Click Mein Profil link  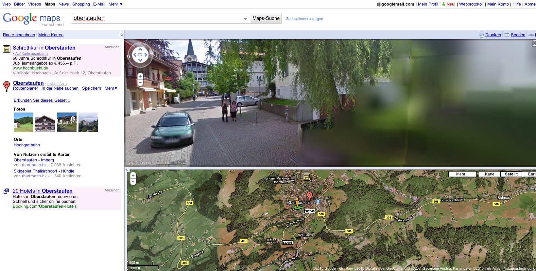click(428, 4)
